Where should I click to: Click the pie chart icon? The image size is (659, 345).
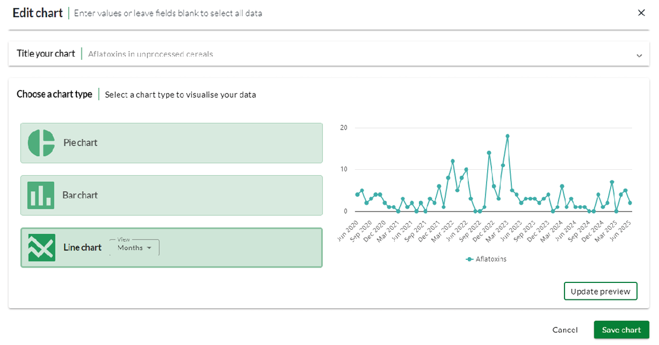click(41, 143)
